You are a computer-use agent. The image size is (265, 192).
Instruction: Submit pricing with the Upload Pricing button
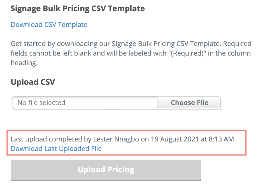(106, 170)
